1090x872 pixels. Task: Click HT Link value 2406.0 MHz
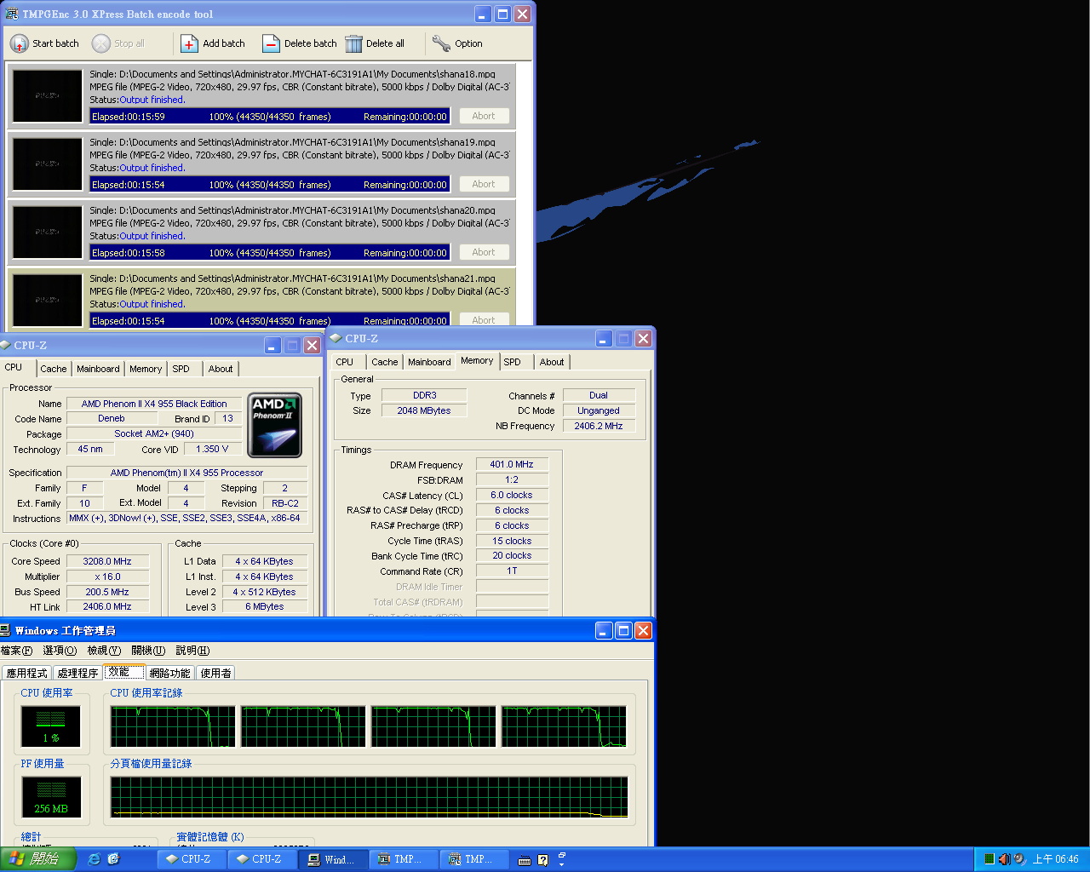click(x=107, y=606)
